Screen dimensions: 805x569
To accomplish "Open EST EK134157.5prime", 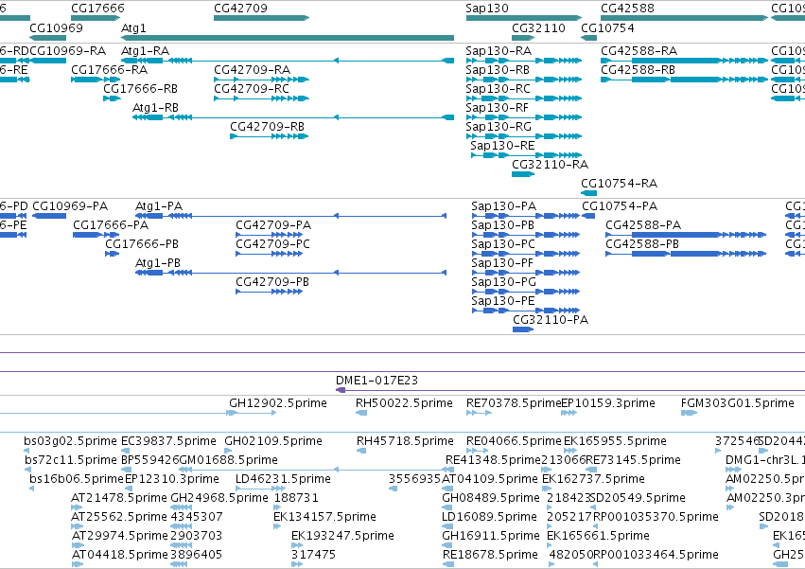I will coord(277,526).
